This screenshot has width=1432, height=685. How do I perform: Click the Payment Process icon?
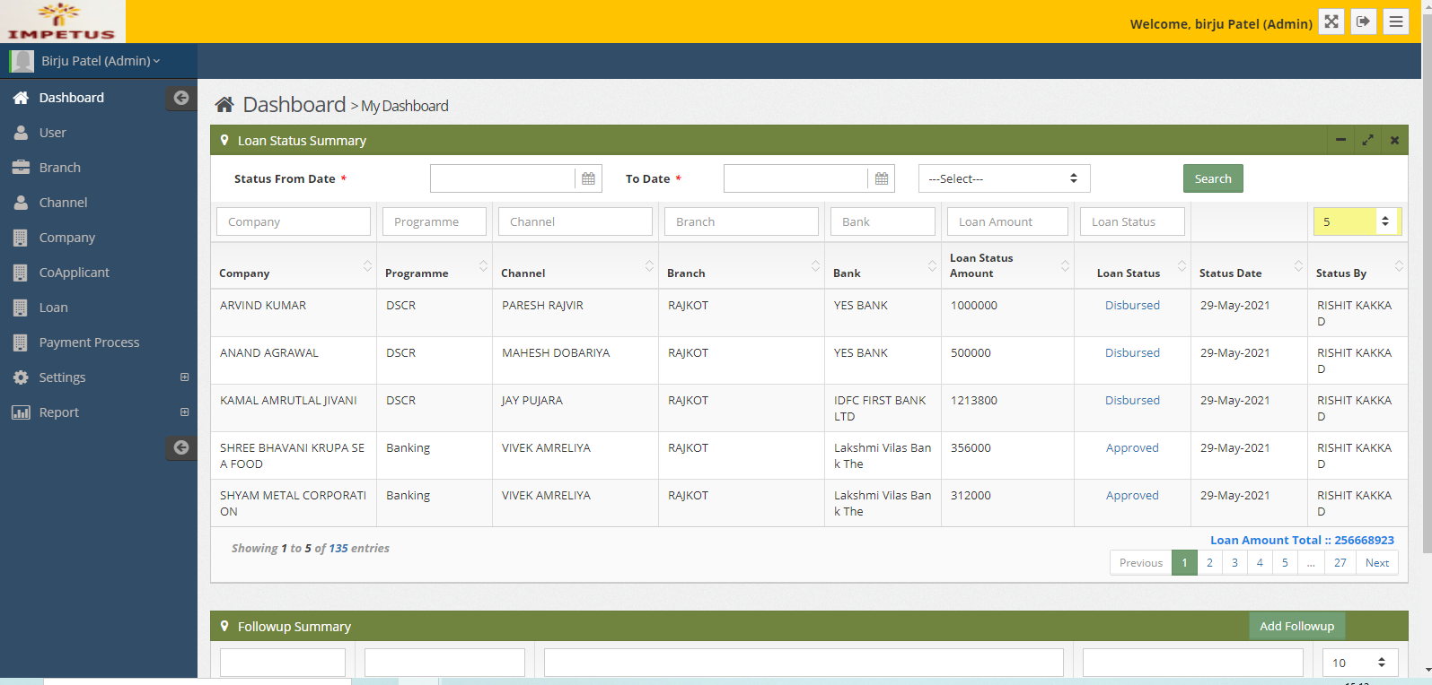coord(21,342)
